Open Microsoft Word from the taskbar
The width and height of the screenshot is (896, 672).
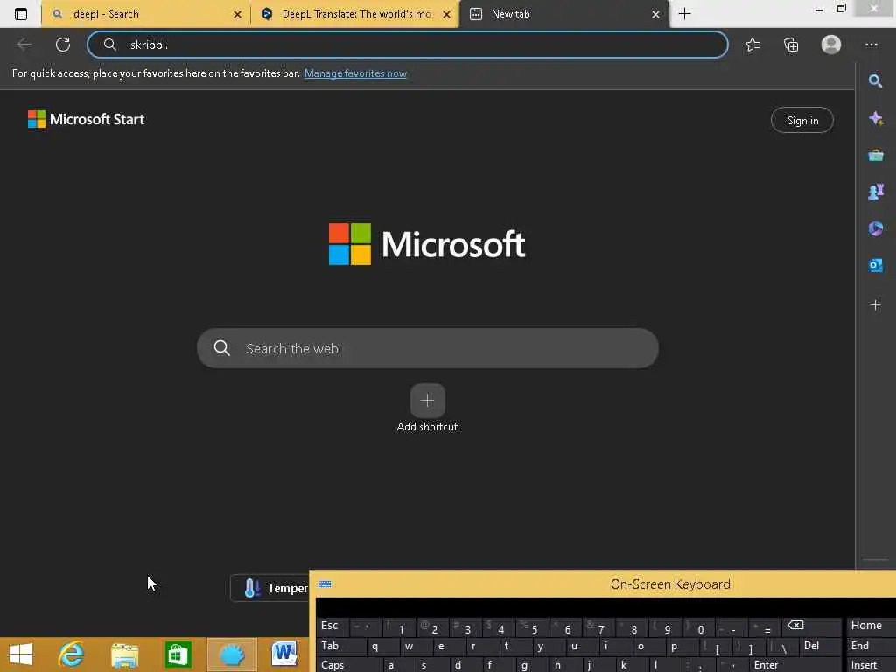[x=284, y=654]
